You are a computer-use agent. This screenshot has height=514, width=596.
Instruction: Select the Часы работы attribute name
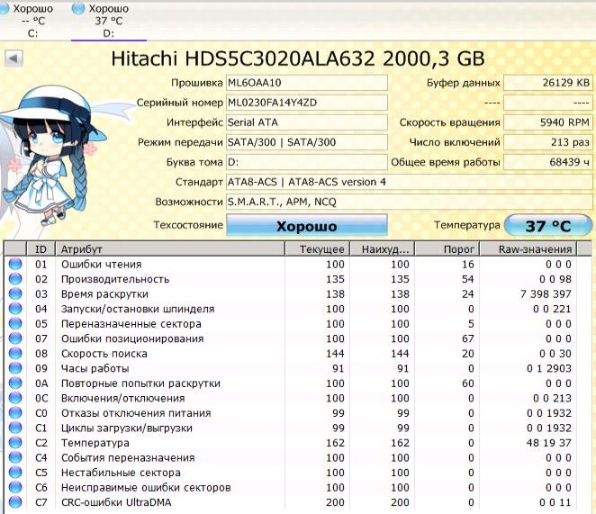point(95,368)
